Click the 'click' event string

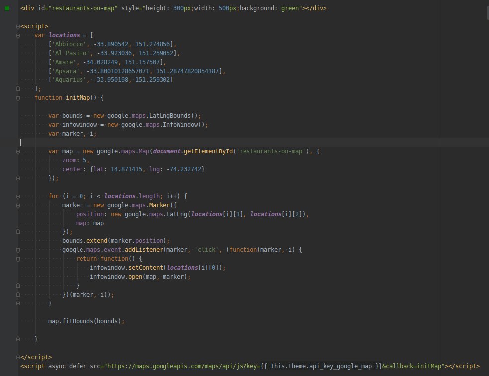(x=206, y=250)
